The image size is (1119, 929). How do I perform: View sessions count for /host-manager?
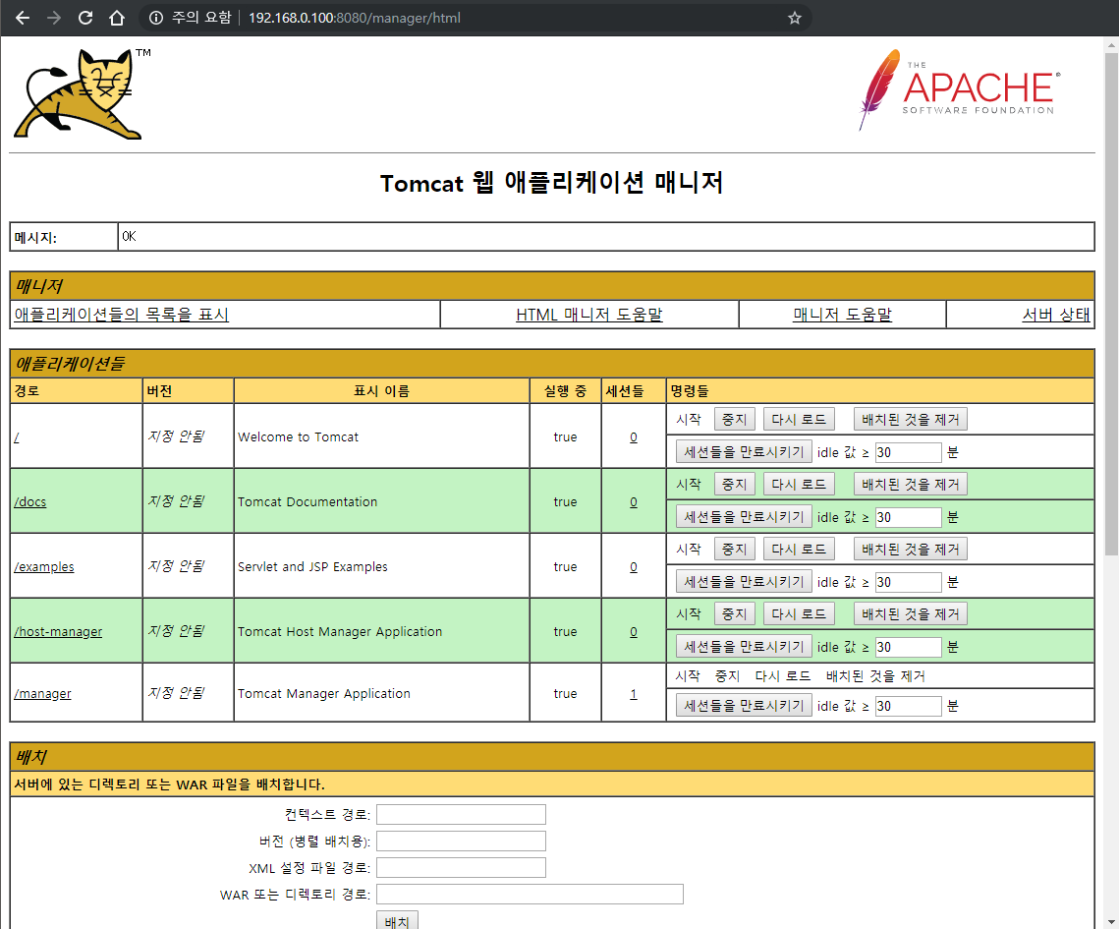coord(634,632)
